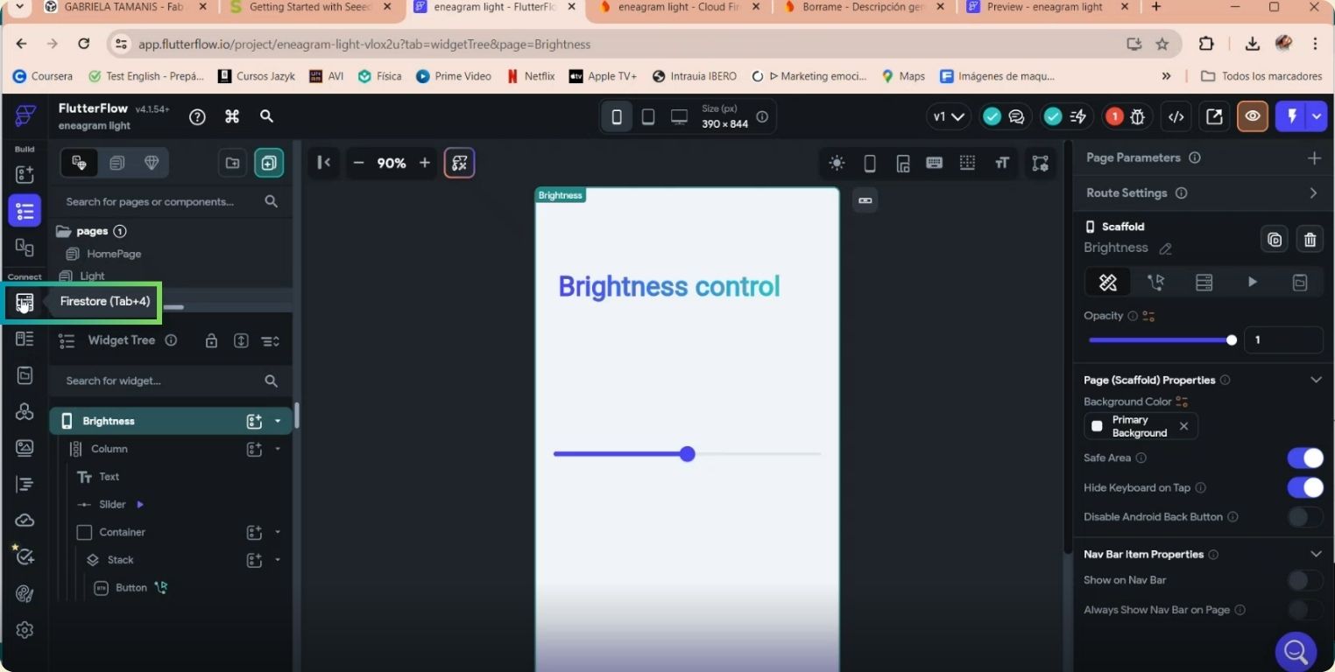Select the Slider widget in tree
Image resolution: width=1335 pixels, height=672 pixels.
pyautogui.click(x=112, y=505)
